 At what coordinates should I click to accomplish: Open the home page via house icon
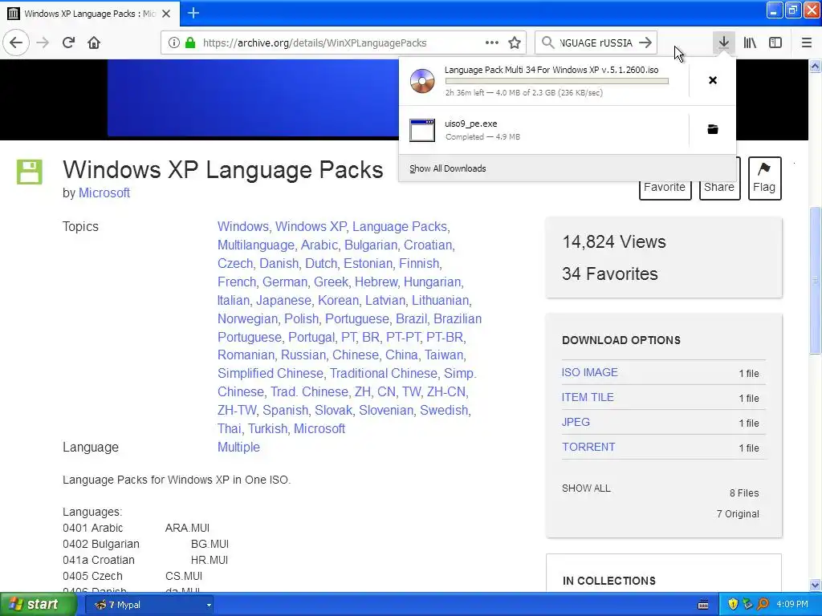click(x=94, y=43)
